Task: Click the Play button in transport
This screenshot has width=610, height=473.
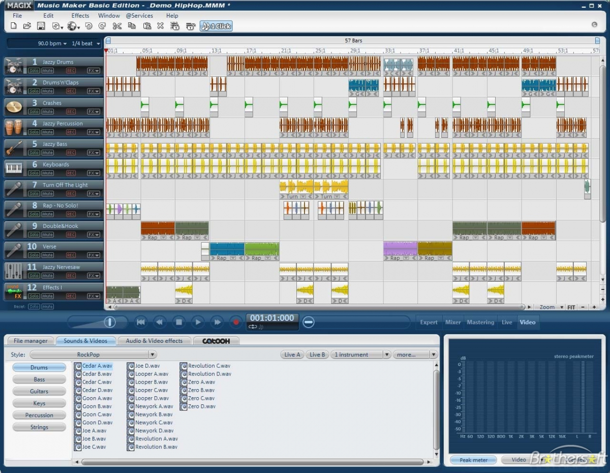Action: coord(198,322)
